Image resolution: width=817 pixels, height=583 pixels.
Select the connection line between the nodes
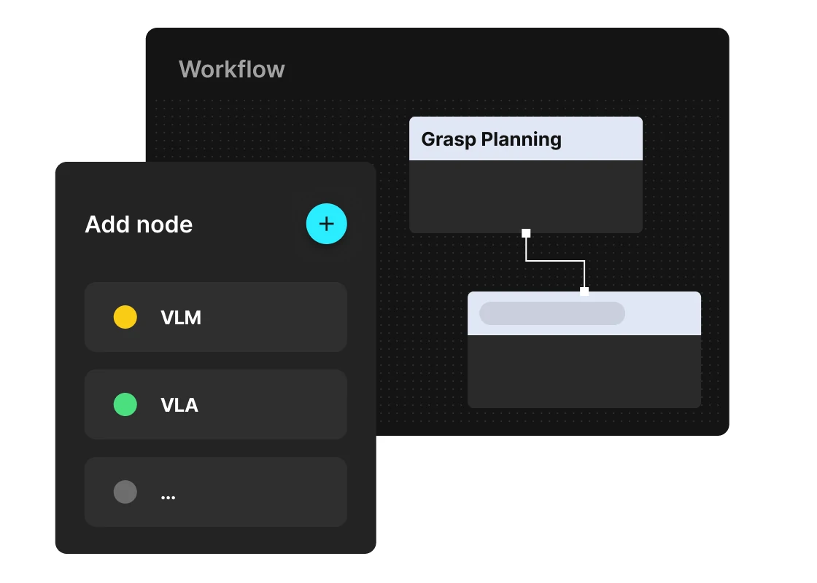click(x=554, y=260)
